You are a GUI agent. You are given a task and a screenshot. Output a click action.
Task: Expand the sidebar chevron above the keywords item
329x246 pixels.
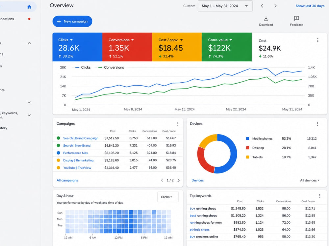pyautogui.click(x=29, y=102)
